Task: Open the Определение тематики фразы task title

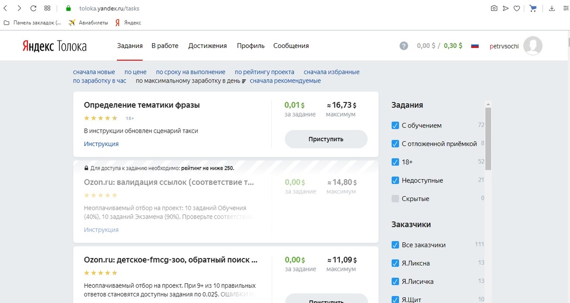Action: 142,105
